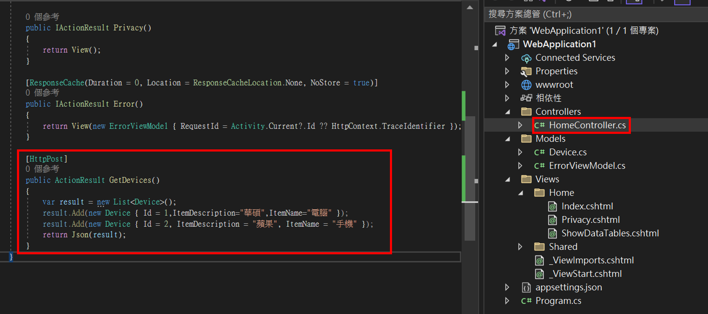Select Privacy.cshtml in Solution Explorer
The height and width of the screenshot is (314, 708).
(x=591, y=220)
